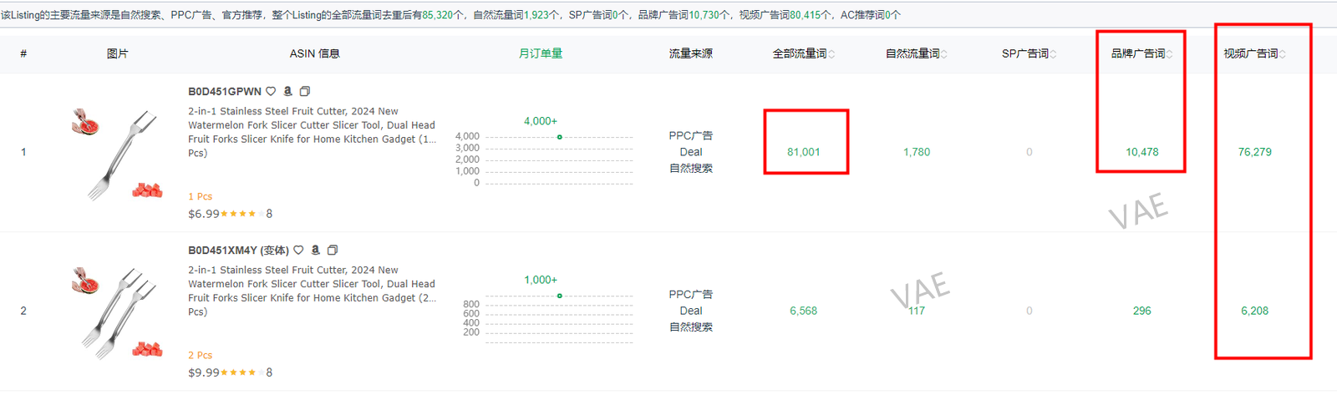Favorite variant B0D451XM4Y with heart icon

point(298,251)
